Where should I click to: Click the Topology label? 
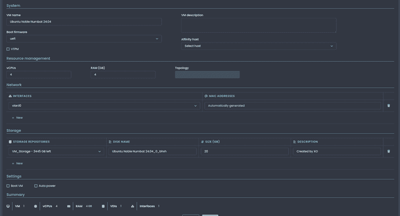182,68
